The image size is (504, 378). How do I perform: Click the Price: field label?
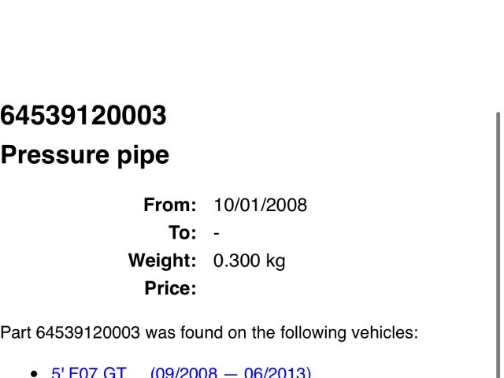coord(170,288)
